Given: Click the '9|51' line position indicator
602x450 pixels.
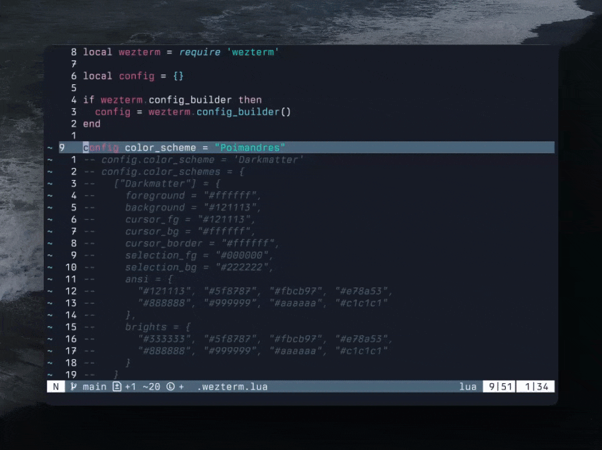Looking at the screenshot, I should click(x=499, y=387).
